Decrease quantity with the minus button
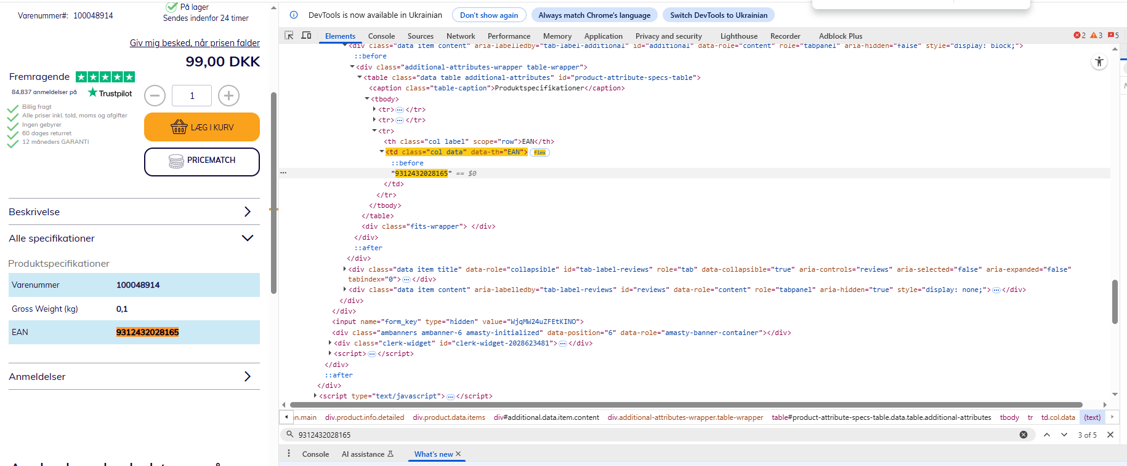The width and height of the screenshot is (1127, 466). click(x=155, y=95)
